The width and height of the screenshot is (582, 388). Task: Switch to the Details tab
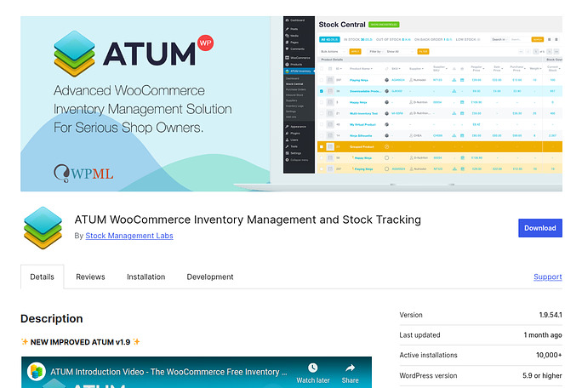coord(42,277)
